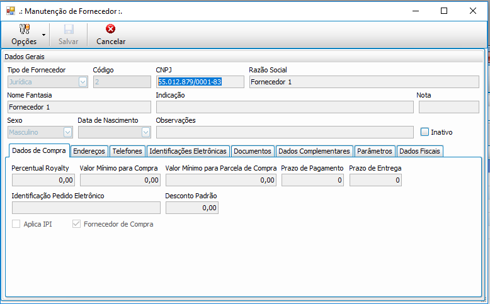490x304 pixels.
Task: Switch to the Endereços tab
Action: (89, 151)
